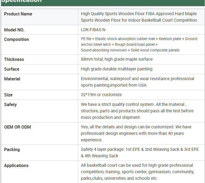
Task: Select the Safety label cell
Action: coord(11,105)
